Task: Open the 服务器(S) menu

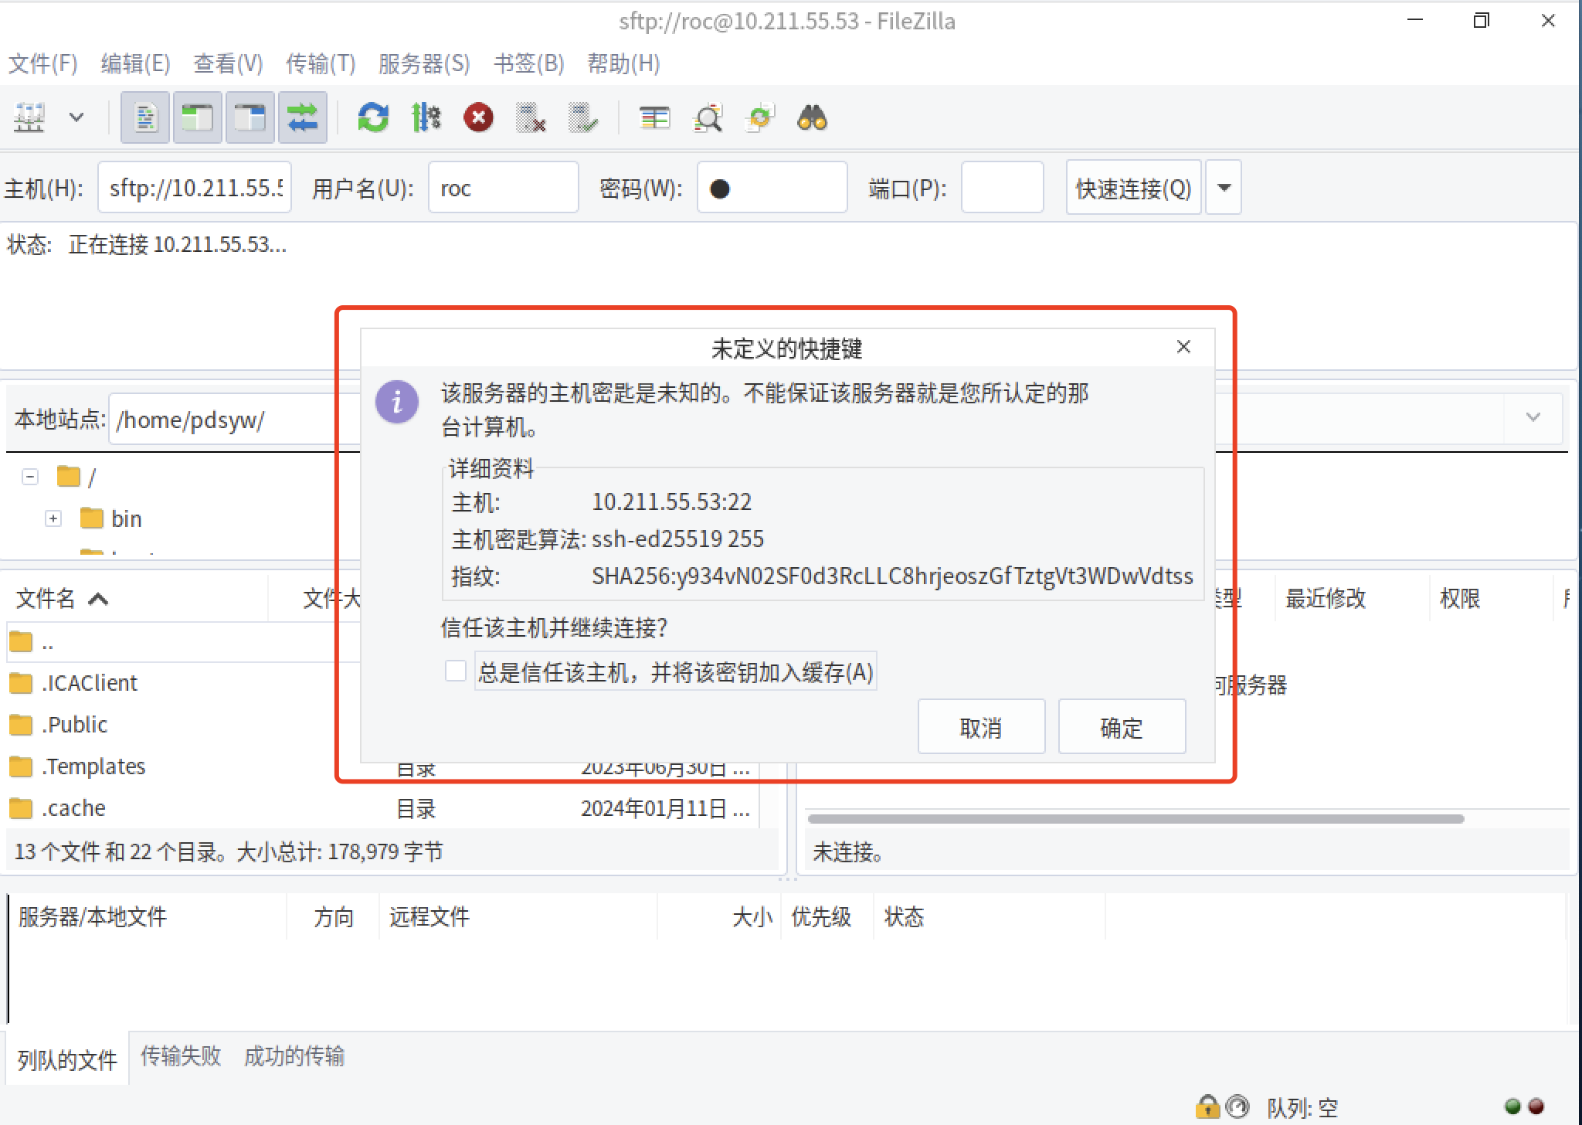Action: coord(424,63)
